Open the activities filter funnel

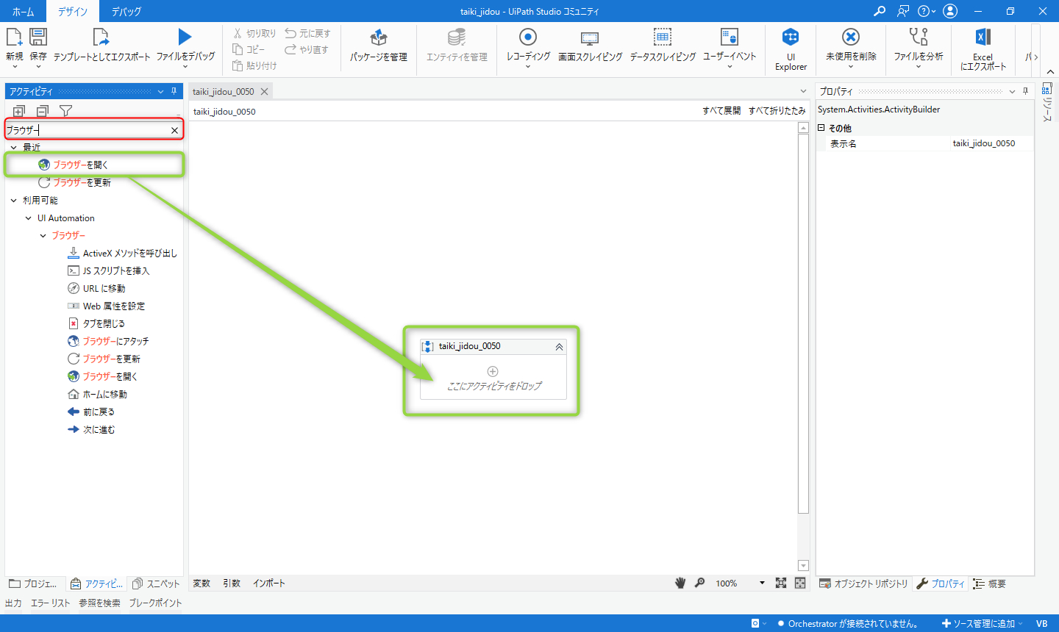tap(65, 111)
